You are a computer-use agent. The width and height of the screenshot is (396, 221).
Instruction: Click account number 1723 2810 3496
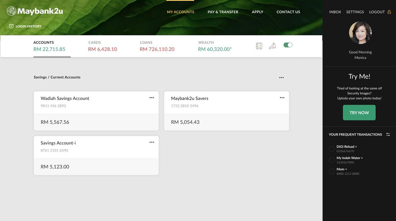(x=185, y=106)
